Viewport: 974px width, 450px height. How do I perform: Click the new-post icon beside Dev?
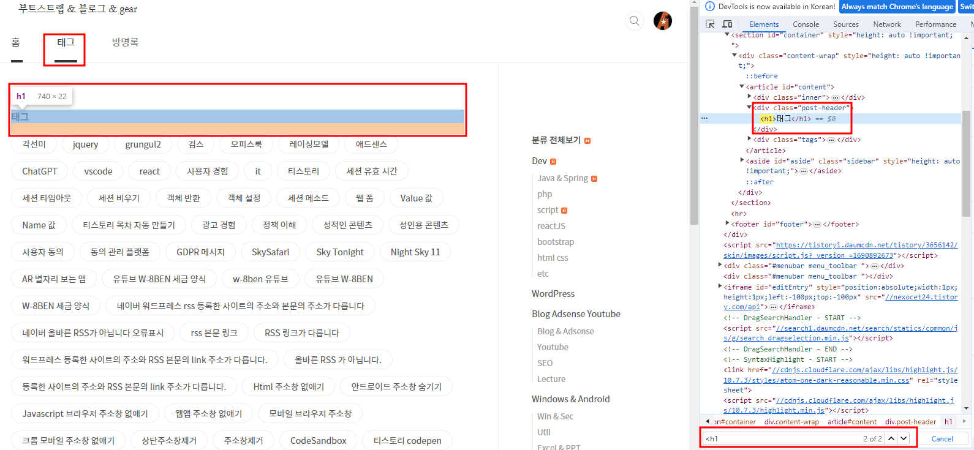click(553, 162)
